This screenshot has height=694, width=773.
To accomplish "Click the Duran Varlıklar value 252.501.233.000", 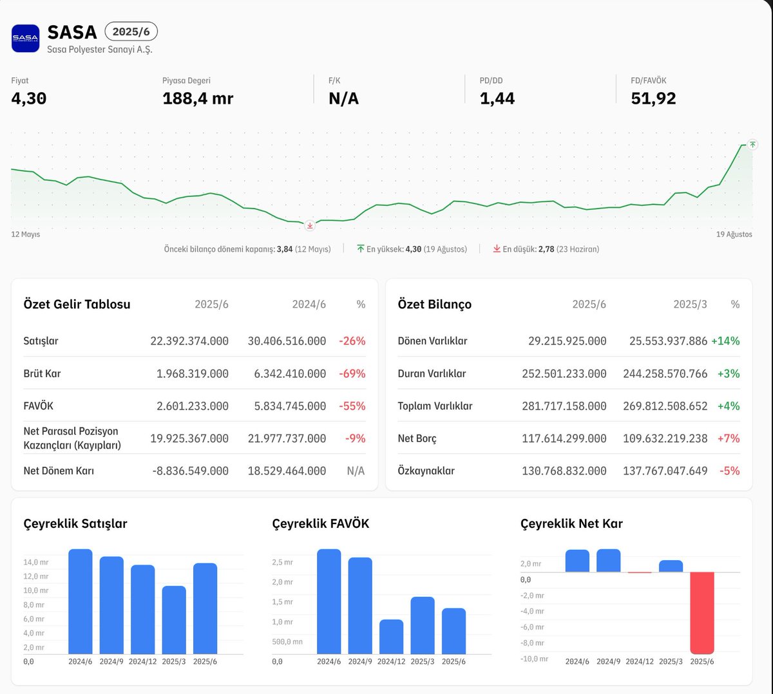I will [564, 373].
